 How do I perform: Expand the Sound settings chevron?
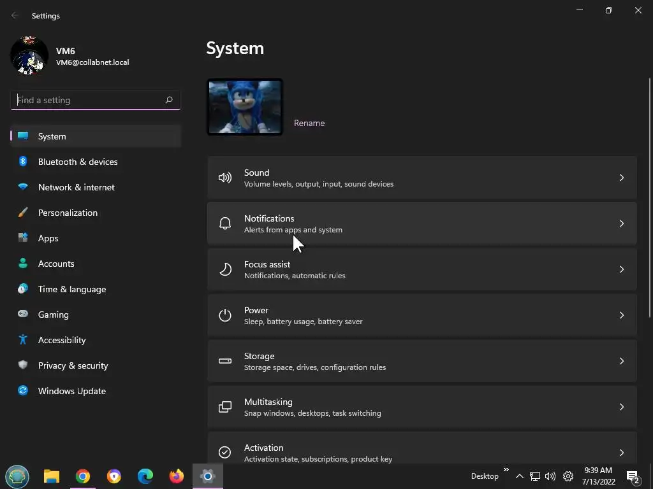click(621, 178)
